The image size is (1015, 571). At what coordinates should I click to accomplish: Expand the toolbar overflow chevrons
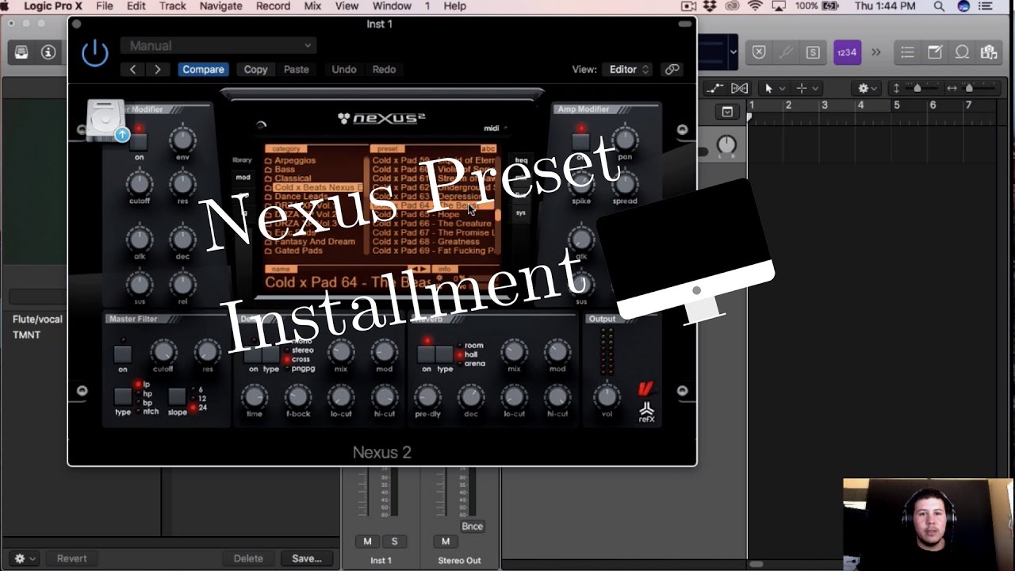tap(876, 52)
